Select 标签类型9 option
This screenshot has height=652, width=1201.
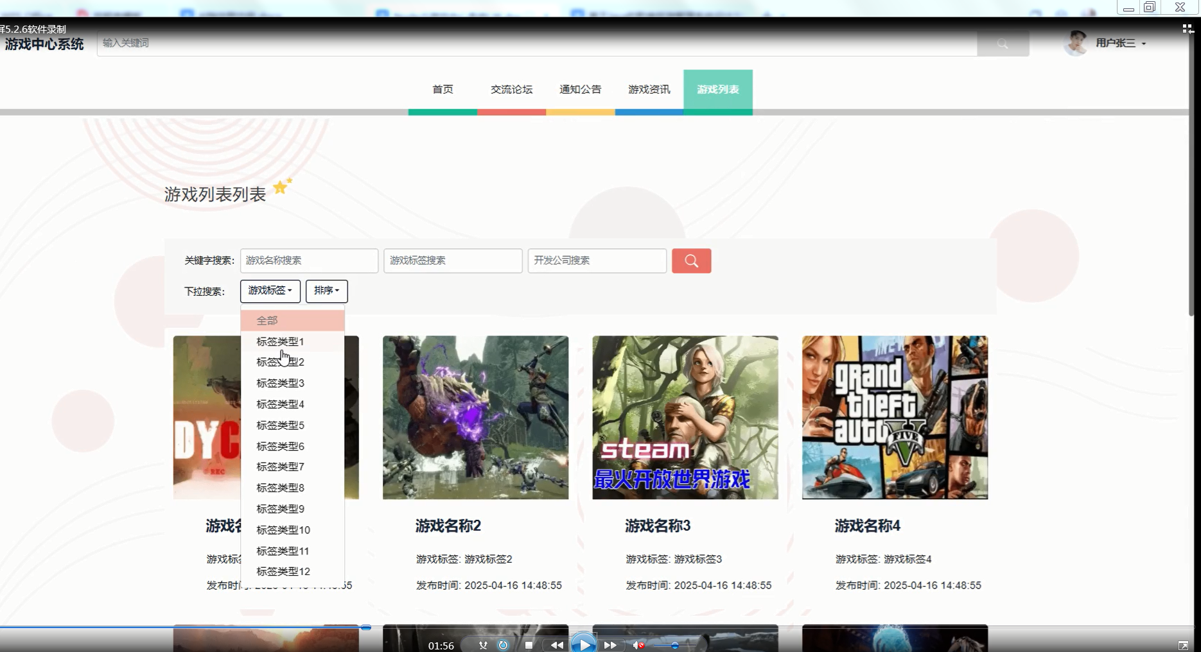293,509
